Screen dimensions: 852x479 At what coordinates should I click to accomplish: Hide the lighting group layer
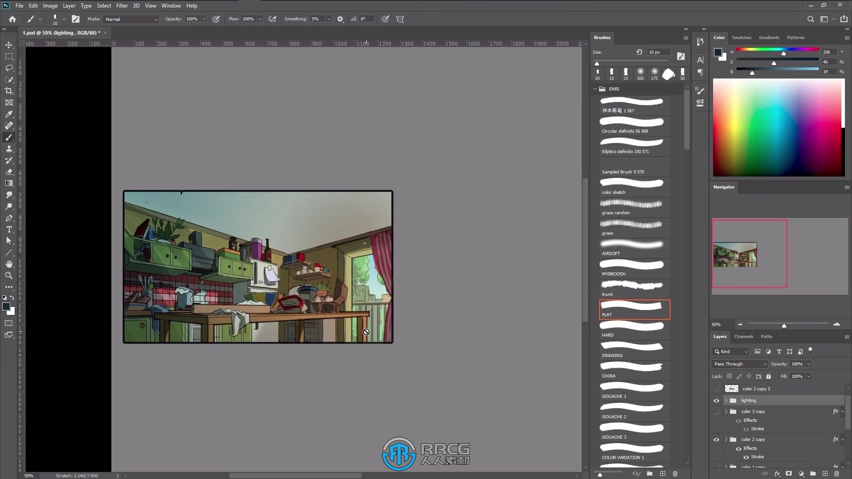716,400
